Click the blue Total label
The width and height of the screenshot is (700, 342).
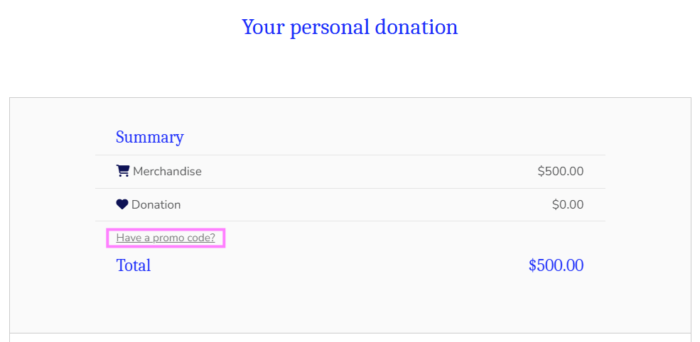coord(134,266)
